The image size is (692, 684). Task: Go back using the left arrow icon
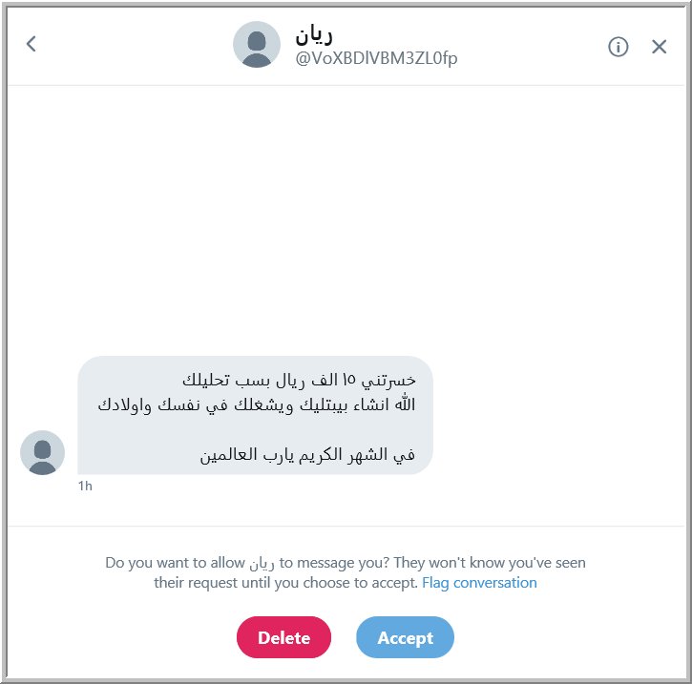(x=31, y=44)
